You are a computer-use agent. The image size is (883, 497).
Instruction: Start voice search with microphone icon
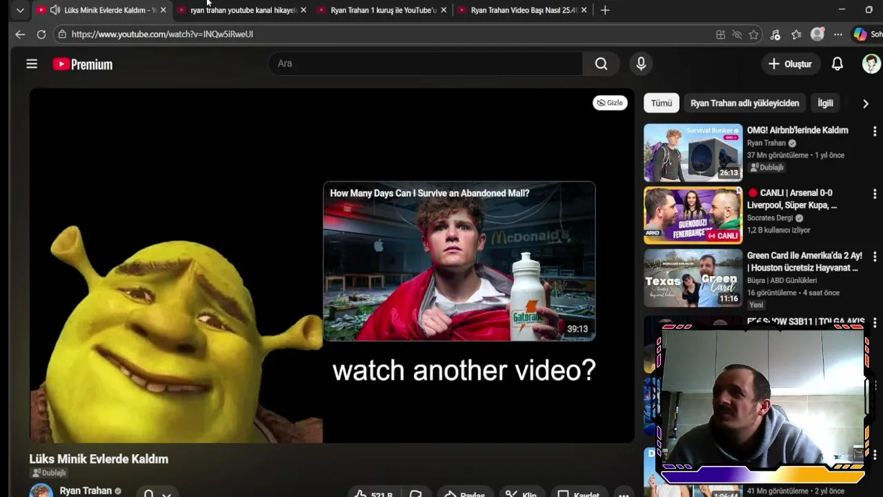tap(641, 64)
